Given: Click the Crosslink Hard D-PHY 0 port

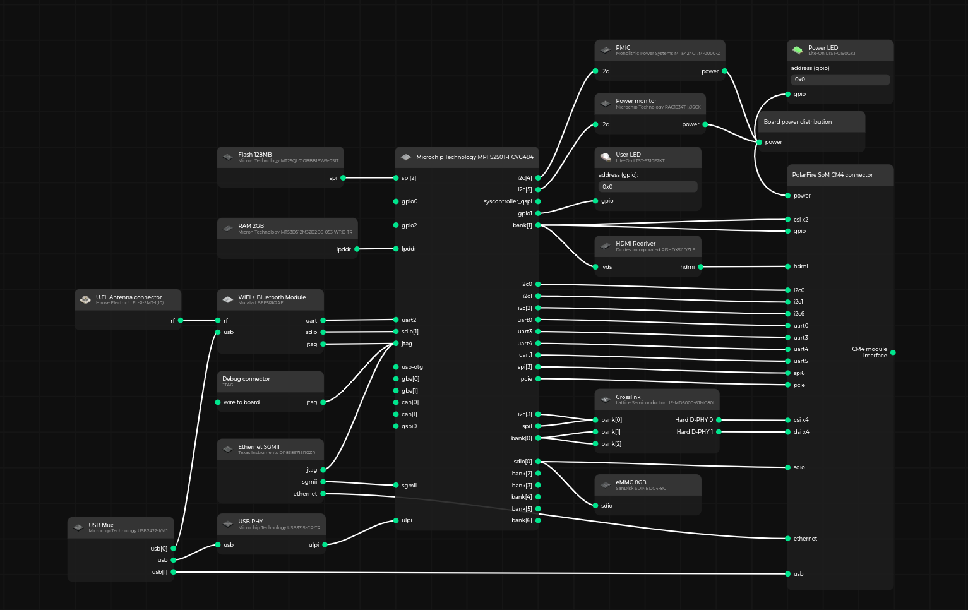Looking at the screenshot, I should pyautogui.click(x=719, y=420).
